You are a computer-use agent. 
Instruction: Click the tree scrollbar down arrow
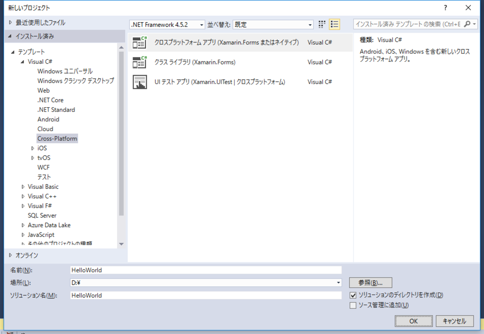[x=121, y=244]
